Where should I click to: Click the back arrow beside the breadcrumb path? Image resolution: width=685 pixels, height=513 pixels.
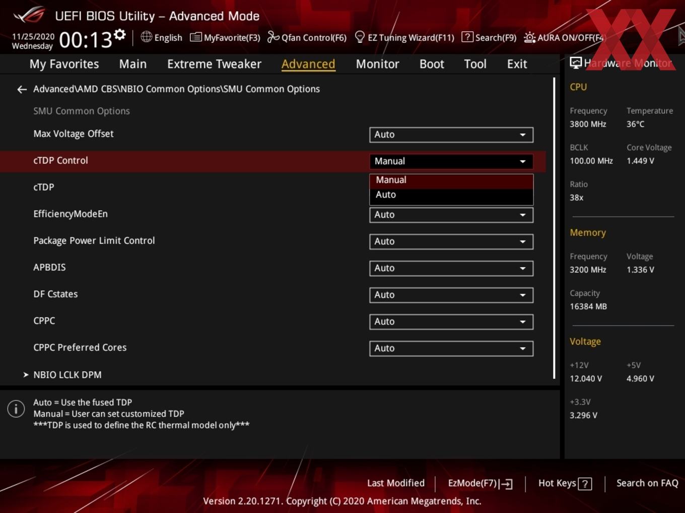point(22,90)
